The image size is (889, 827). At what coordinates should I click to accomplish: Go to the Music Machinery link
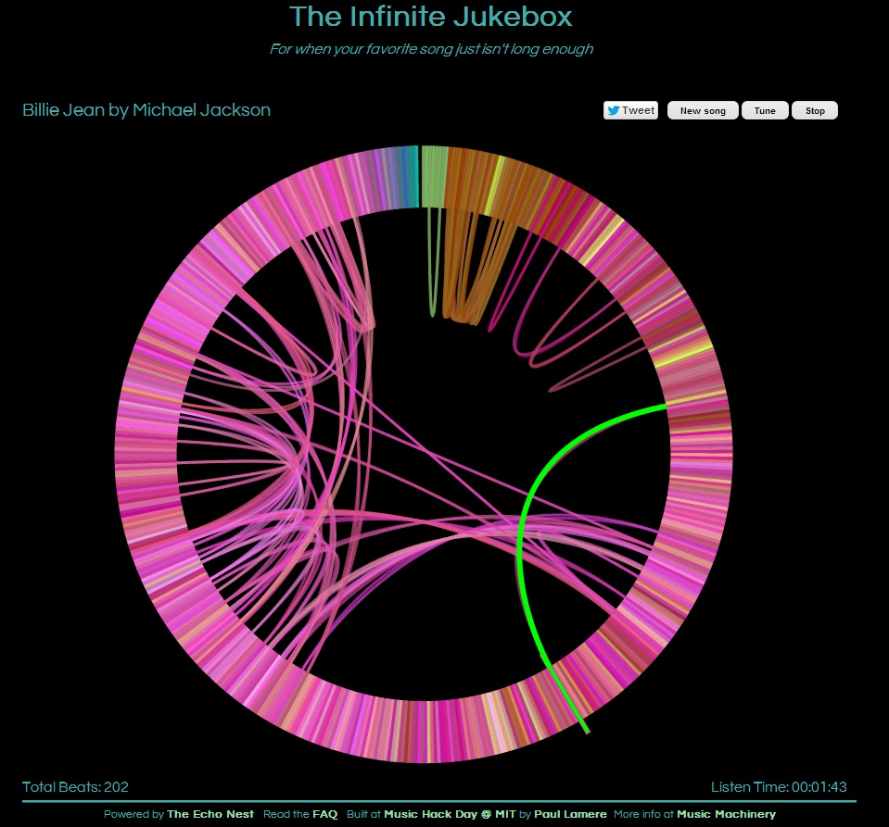pos(726,814)
